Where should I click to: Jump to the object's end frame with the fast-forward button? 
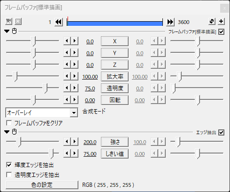click(x=170, y=22)
